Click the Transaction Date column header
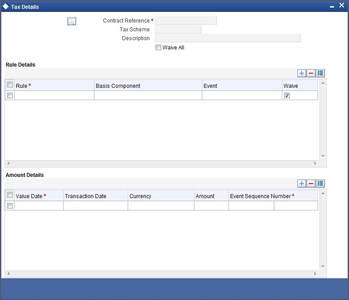This screenshot has width=349, height=300. tap(95, 196)
